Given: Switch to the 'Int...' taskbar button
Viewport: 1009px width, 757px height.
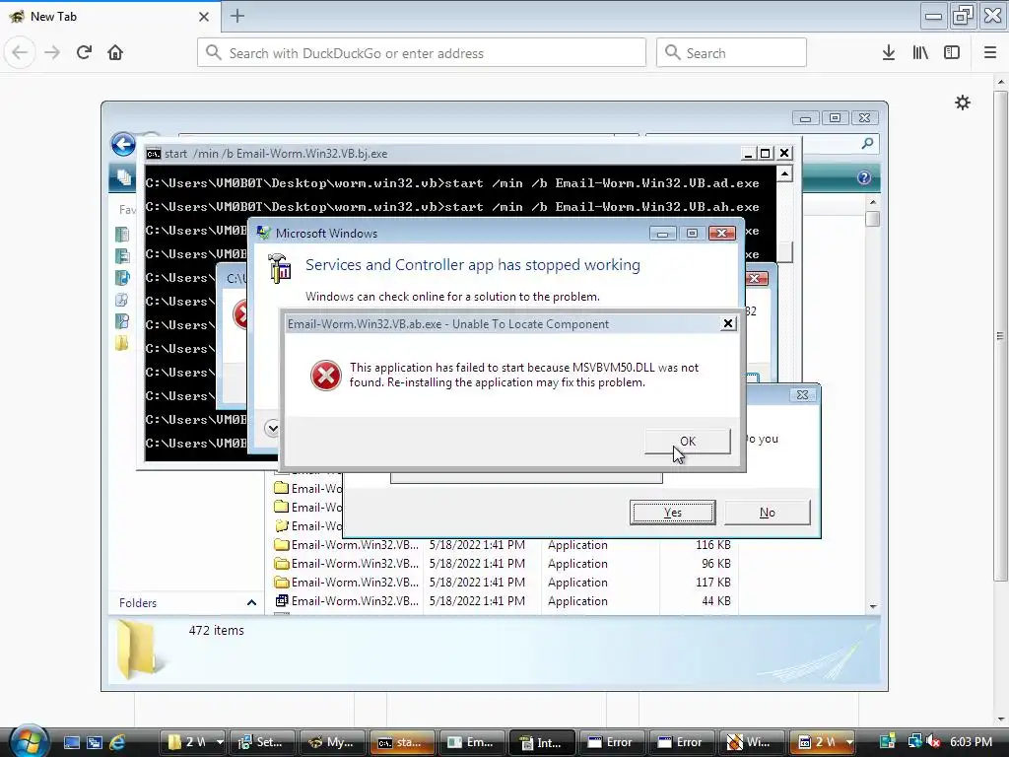Looking at the screenshot, I should (541, 742).
